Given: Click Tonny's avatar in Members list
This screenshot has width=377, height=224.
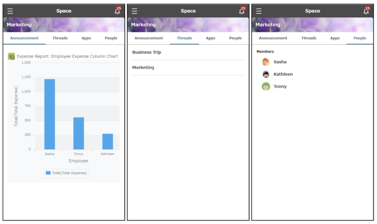Looking at the screenshot, I should (266, 87).
